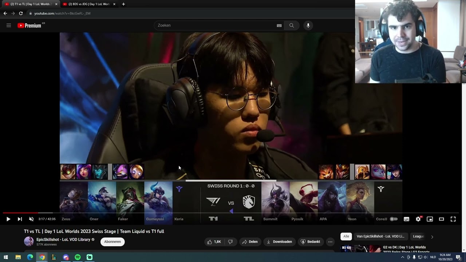Send thanks with Bedankt button
The width and height of the screenshot is (466, 262).
[311, 242]
